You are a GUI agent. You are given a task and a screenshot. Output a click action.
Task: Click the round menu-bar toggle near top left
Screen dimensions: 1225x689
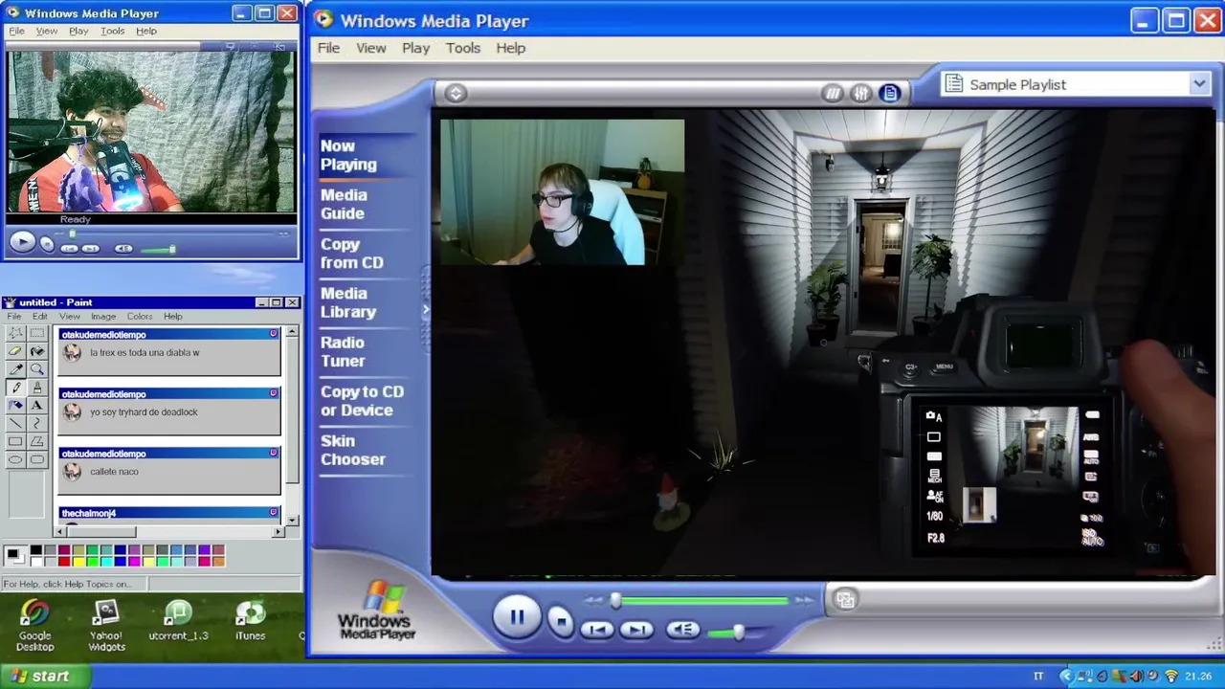point(456,93)
